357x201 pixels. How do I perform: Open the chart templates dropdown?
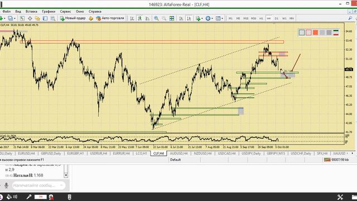point(219,18)
